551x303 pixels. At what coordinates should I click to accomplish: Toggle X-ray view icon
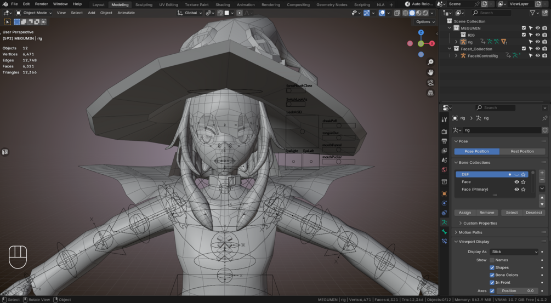coord(397,13)
